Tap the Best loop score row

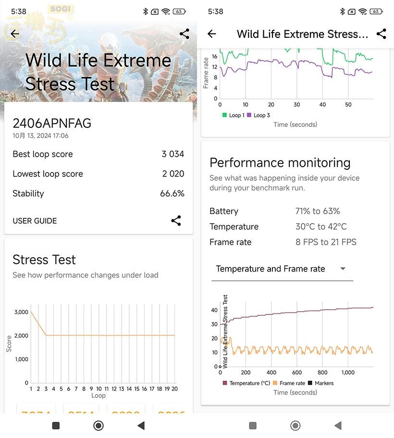[x=98, y=154]
